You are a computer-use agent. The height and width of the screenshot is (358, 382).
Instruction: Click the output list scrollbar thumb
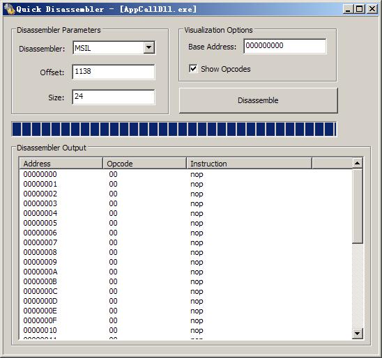(x=358, y=206)
